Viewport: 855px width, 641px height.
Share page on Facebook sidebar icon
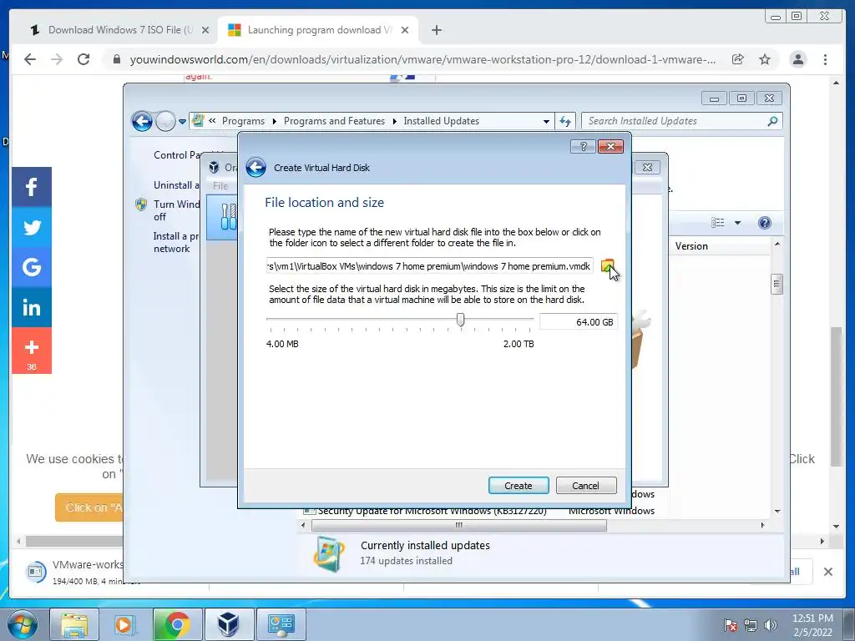coord(32,187)
